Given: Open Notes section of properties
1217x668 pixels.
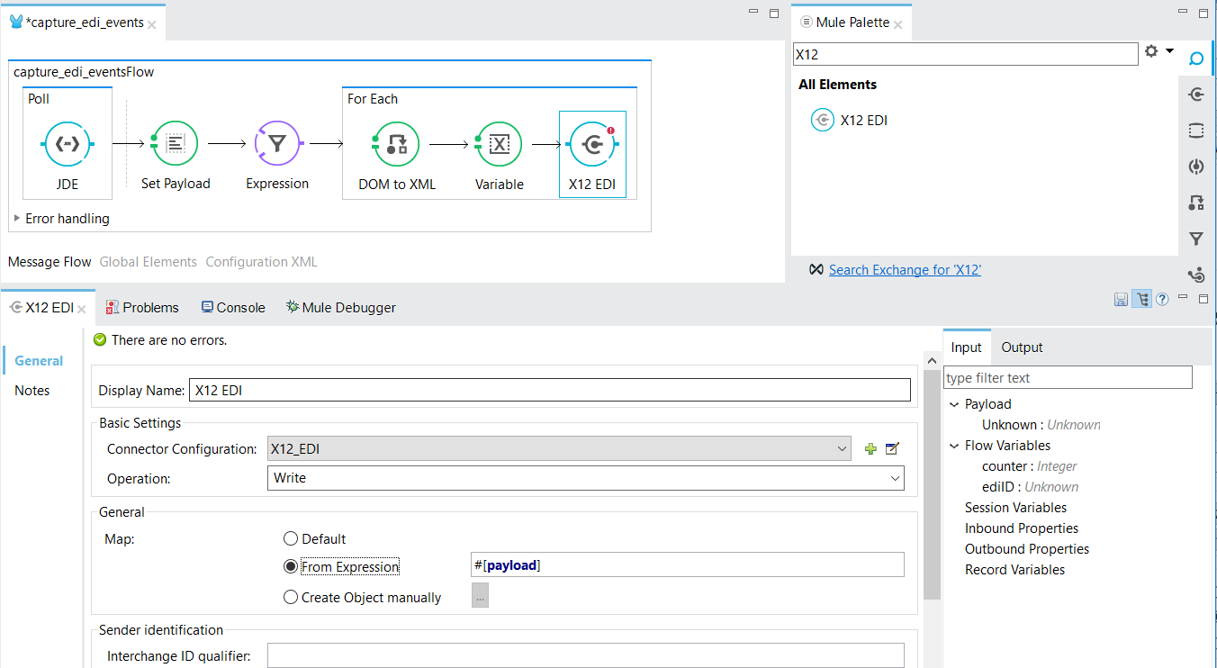Looking at the screenshot, I should click(32, 391).
